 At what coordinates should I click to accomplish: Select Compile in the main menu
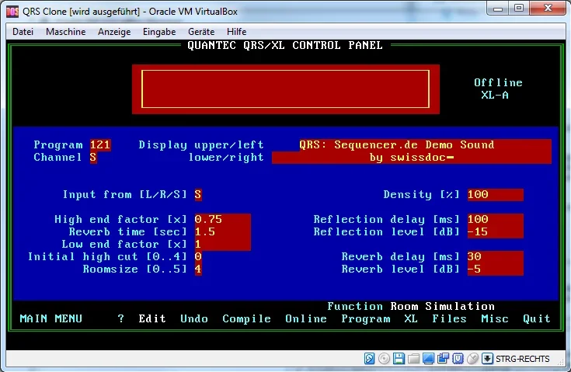click(x=246, y=318)
